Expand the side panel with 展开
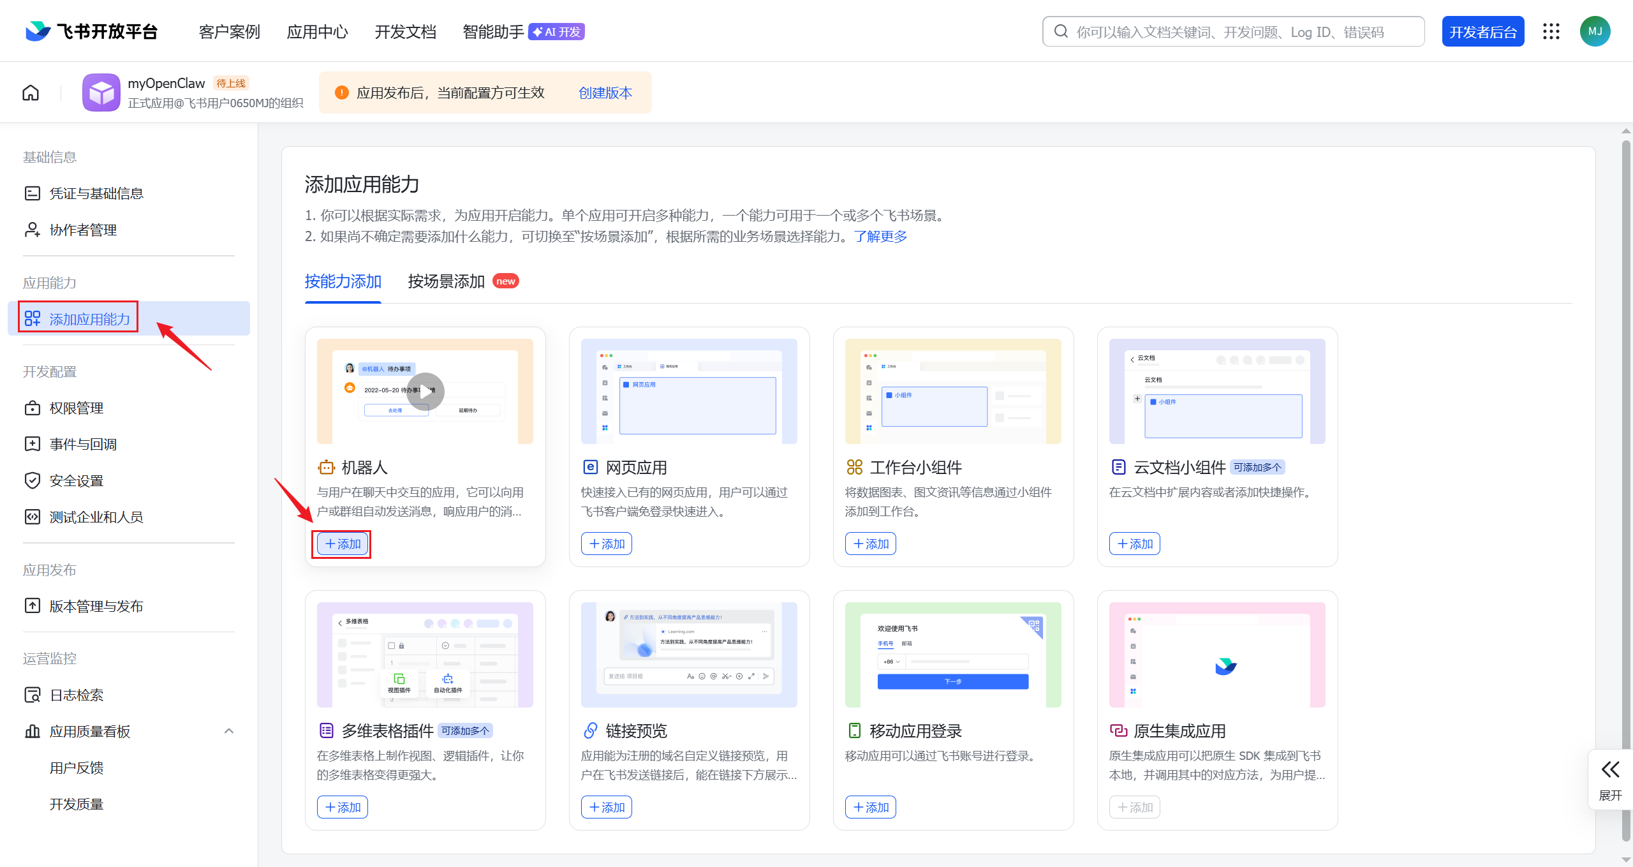Image resolution: width=1633 pixels, height=867 pixels. tap(1610, 780)
